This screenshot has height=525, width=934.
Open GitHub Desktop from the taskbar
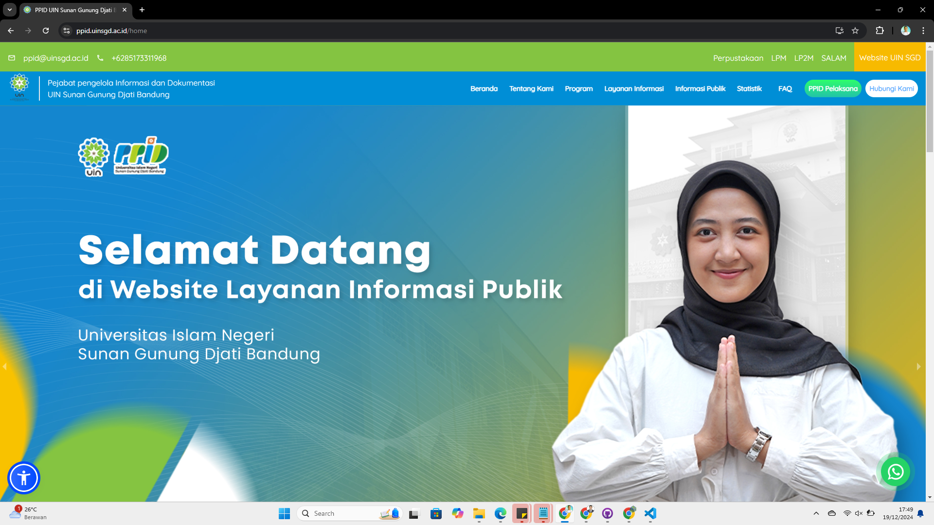click(x=608, y=513)
